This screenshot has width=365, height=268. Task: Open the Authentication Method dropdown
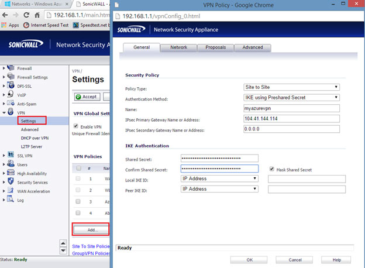tap(291, 98)
